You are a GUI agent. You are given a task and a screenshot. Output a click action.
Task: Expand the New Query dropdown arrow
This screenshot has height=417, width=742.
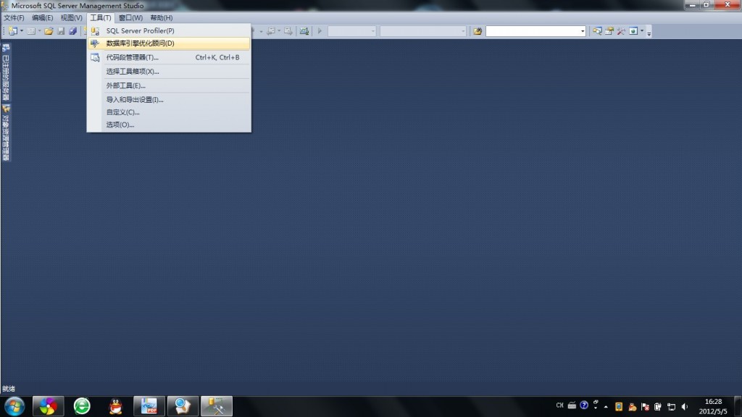point(22,31)
